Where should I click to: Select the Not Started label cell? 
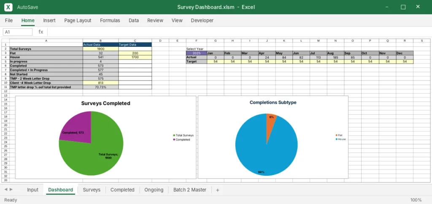click(x=46, y=74)
